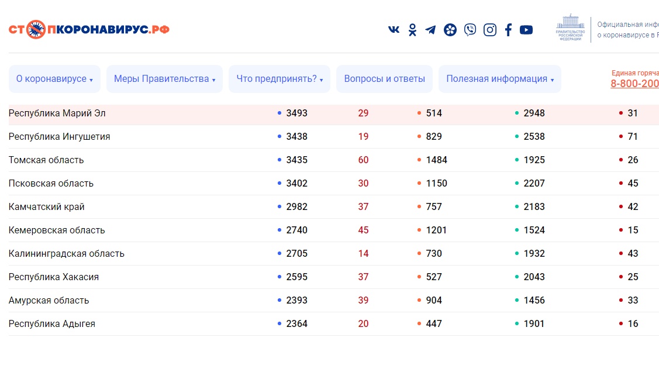
Task: Open the 'Полезная информация' dropdown
Action: point(500,79)
